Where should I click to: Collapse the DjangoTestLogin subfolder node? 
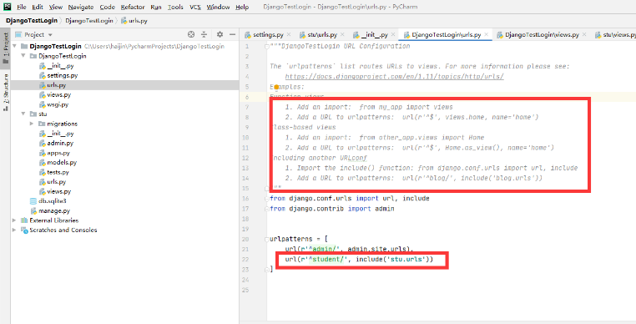23,56
